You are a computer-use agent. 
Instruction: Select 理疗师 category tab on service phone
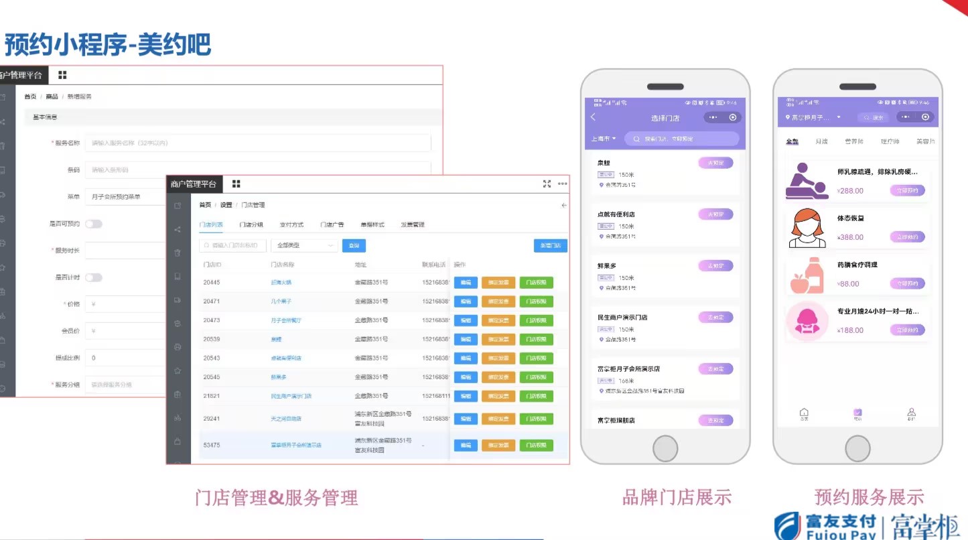click(890, 141)
